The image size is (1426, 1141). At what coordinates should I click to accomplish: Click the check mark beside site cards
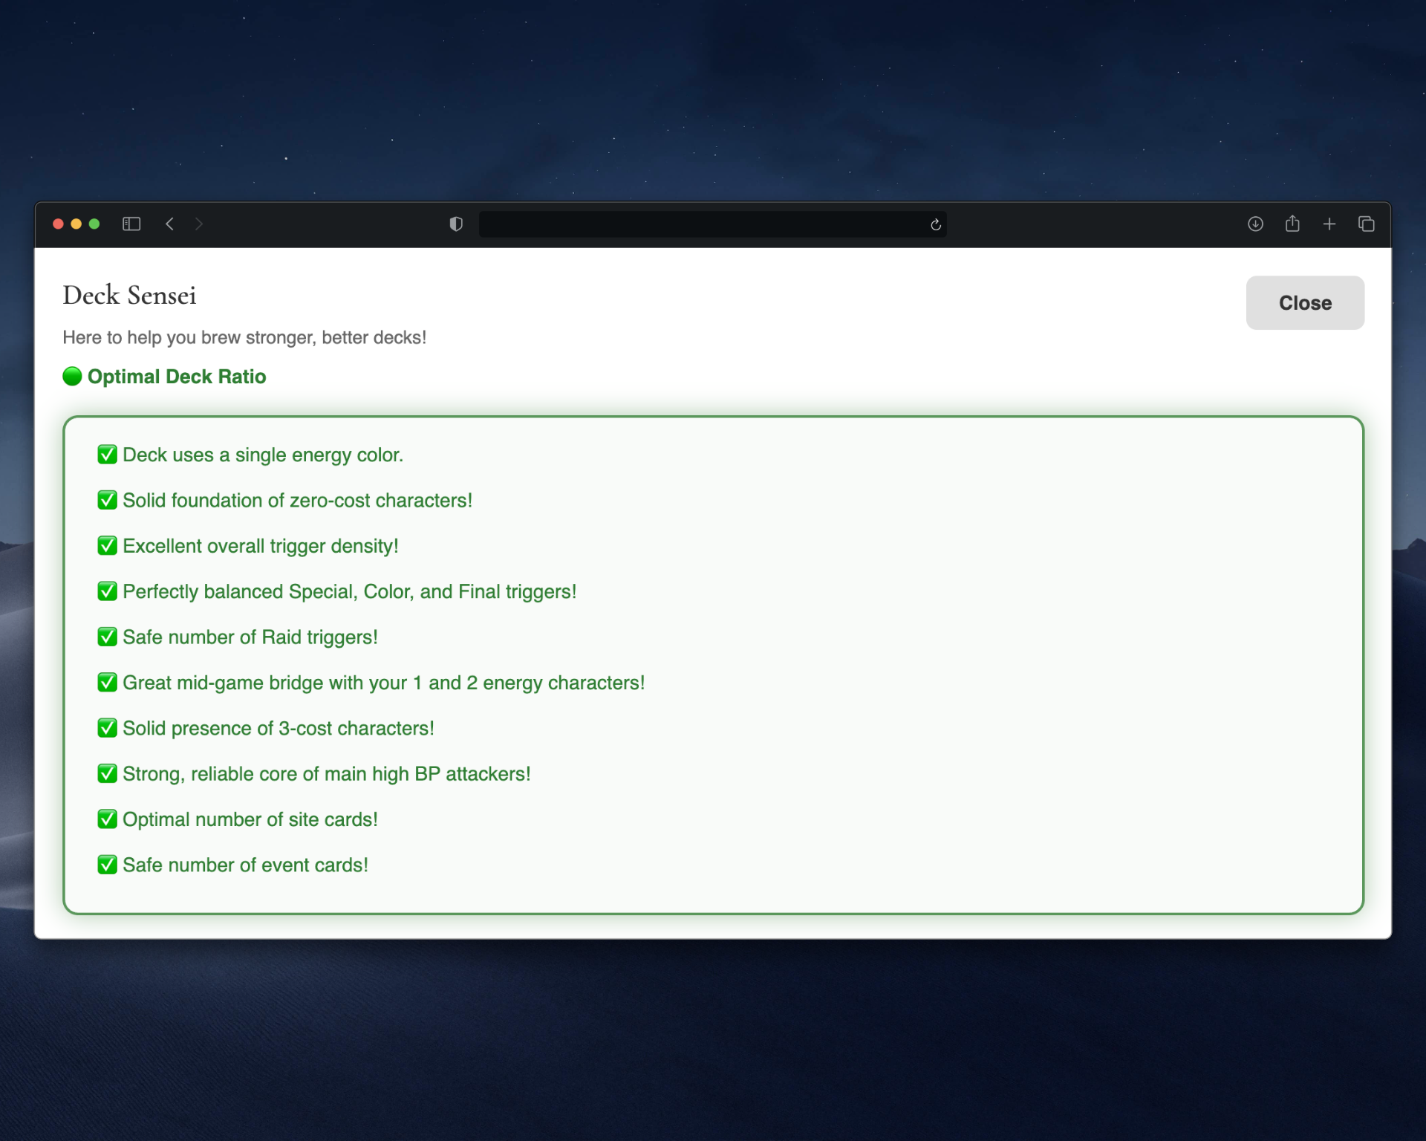coord(107,819)
